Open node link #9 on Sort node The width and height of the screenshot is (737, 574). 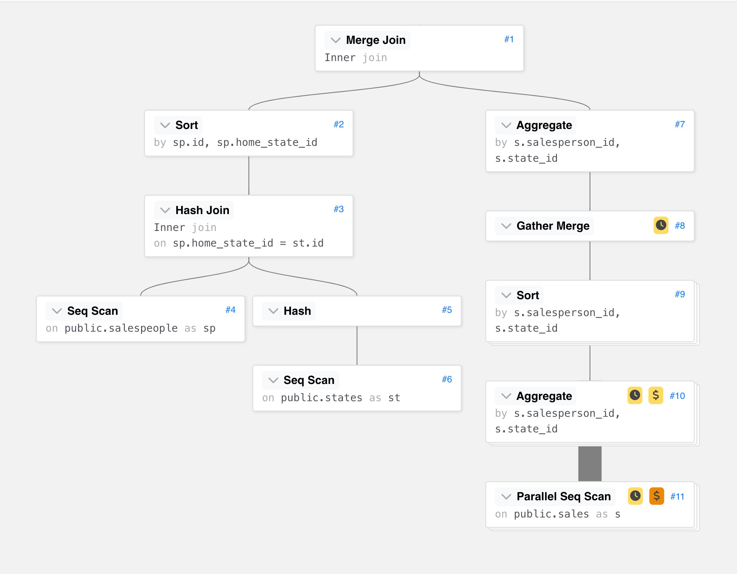(x=680, y=294)
